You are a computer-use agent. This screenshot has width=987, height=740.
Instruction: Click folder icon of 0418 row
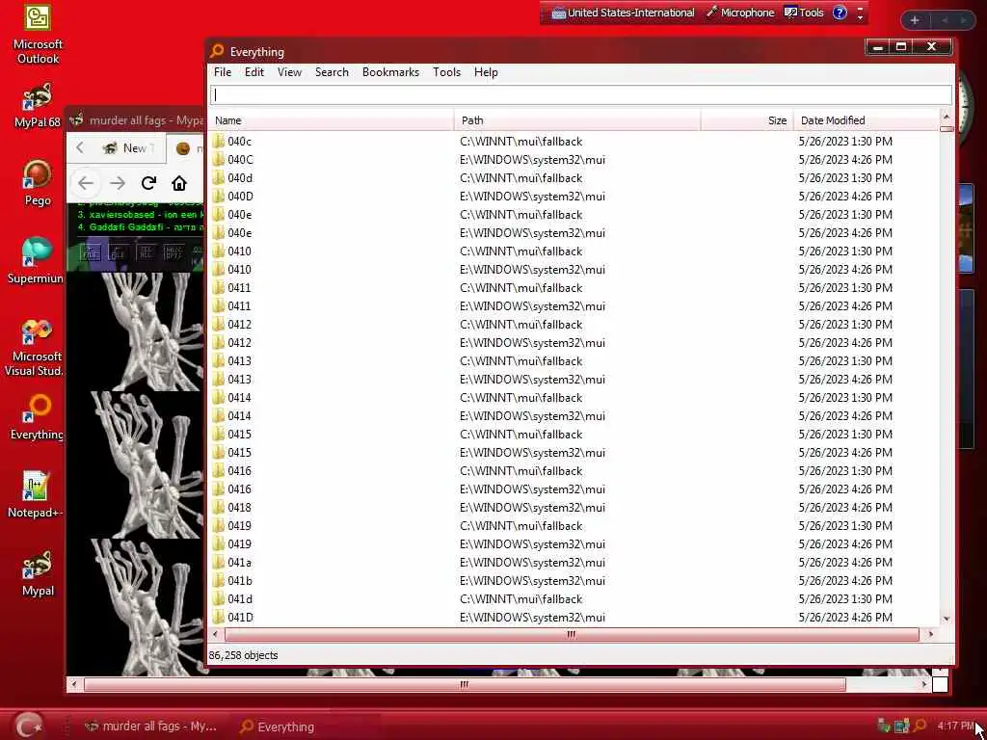(219, 507)
